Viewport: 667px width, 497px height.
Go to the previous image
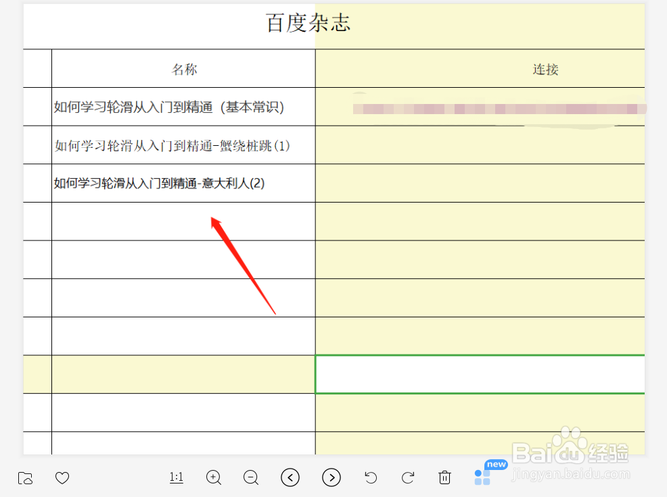tap(290, 477)
